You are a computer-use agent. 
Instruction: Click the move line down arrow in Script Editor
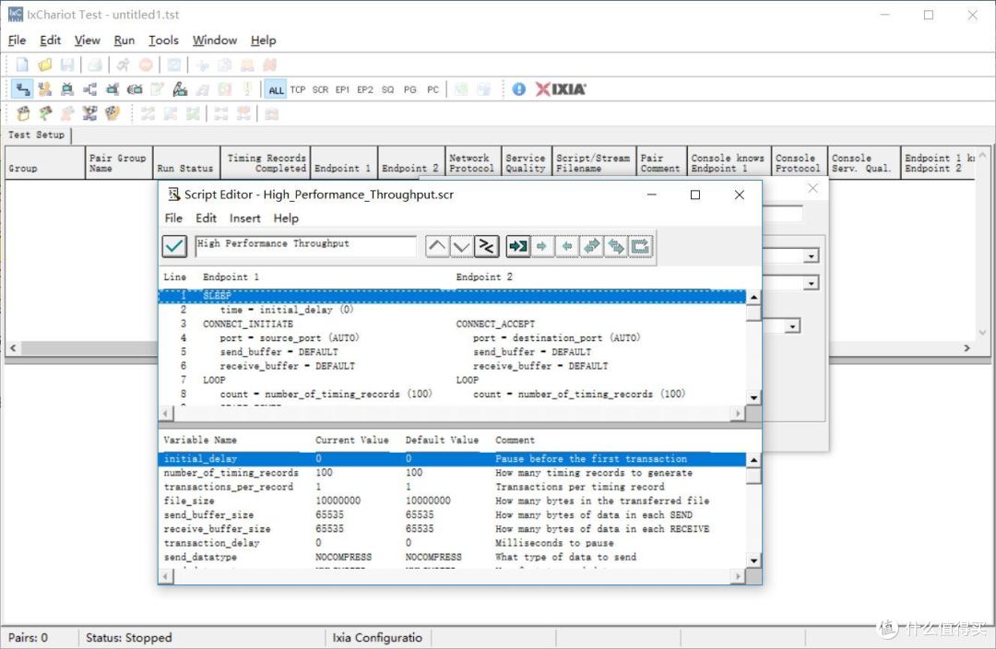tap(462, 246)
